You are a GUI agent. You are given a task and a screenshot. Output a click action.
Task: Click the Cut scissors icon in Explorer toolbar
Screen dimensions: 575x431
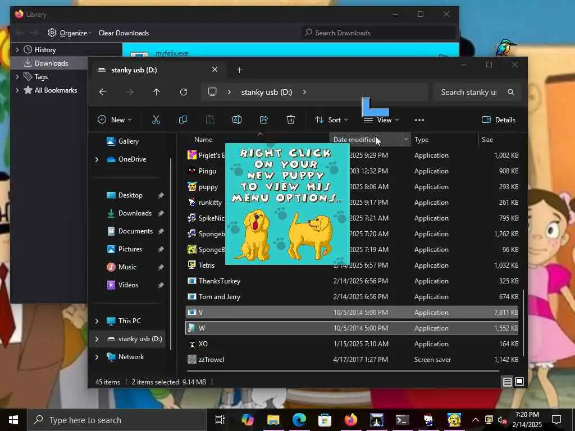(156, 120)
